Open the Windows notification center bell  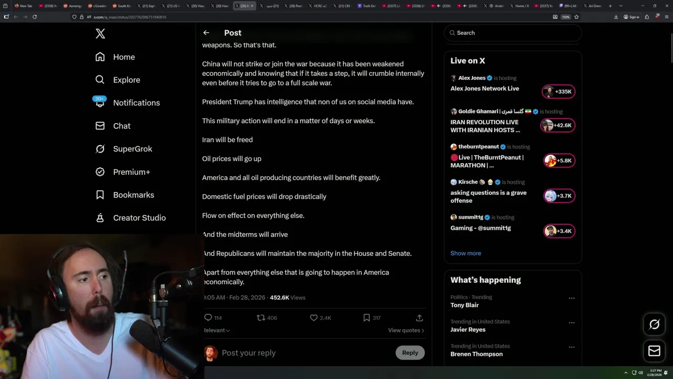(667, 373)
